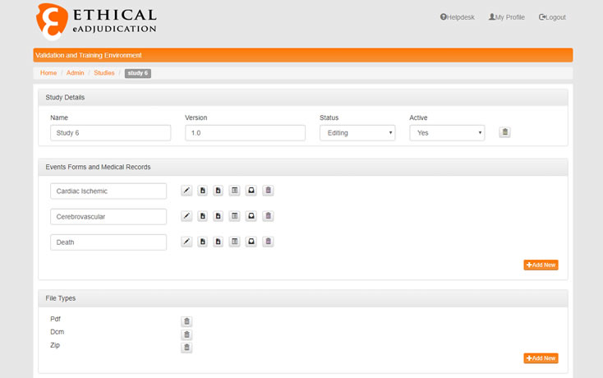Delete the Cerebrovascular event with trash icon

(268, 216)
